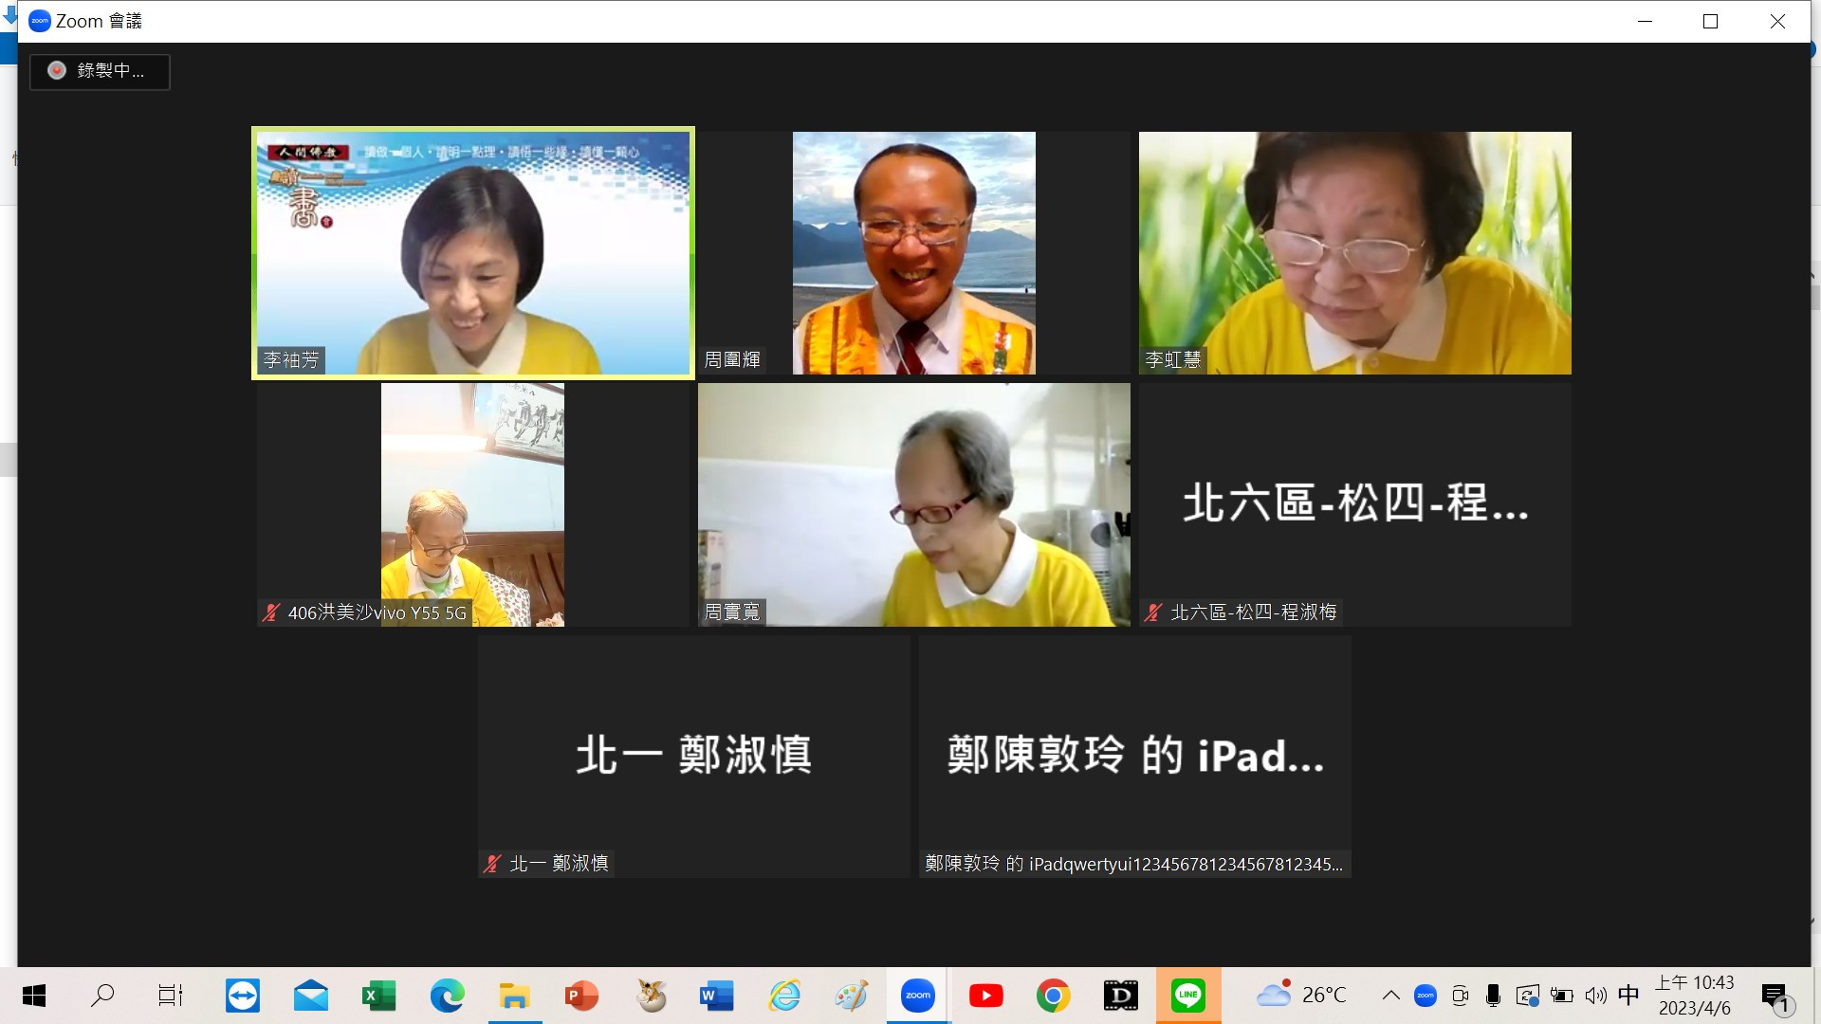Open Excel from the taskbar
This screenshot has height=1024, width=1821.
coord(378,996)
